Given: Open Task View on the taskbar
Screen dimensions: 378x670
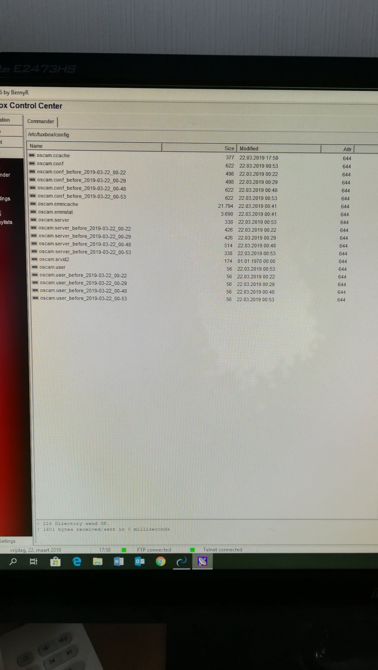Looking at the screenshot, I should coord(33,561).
